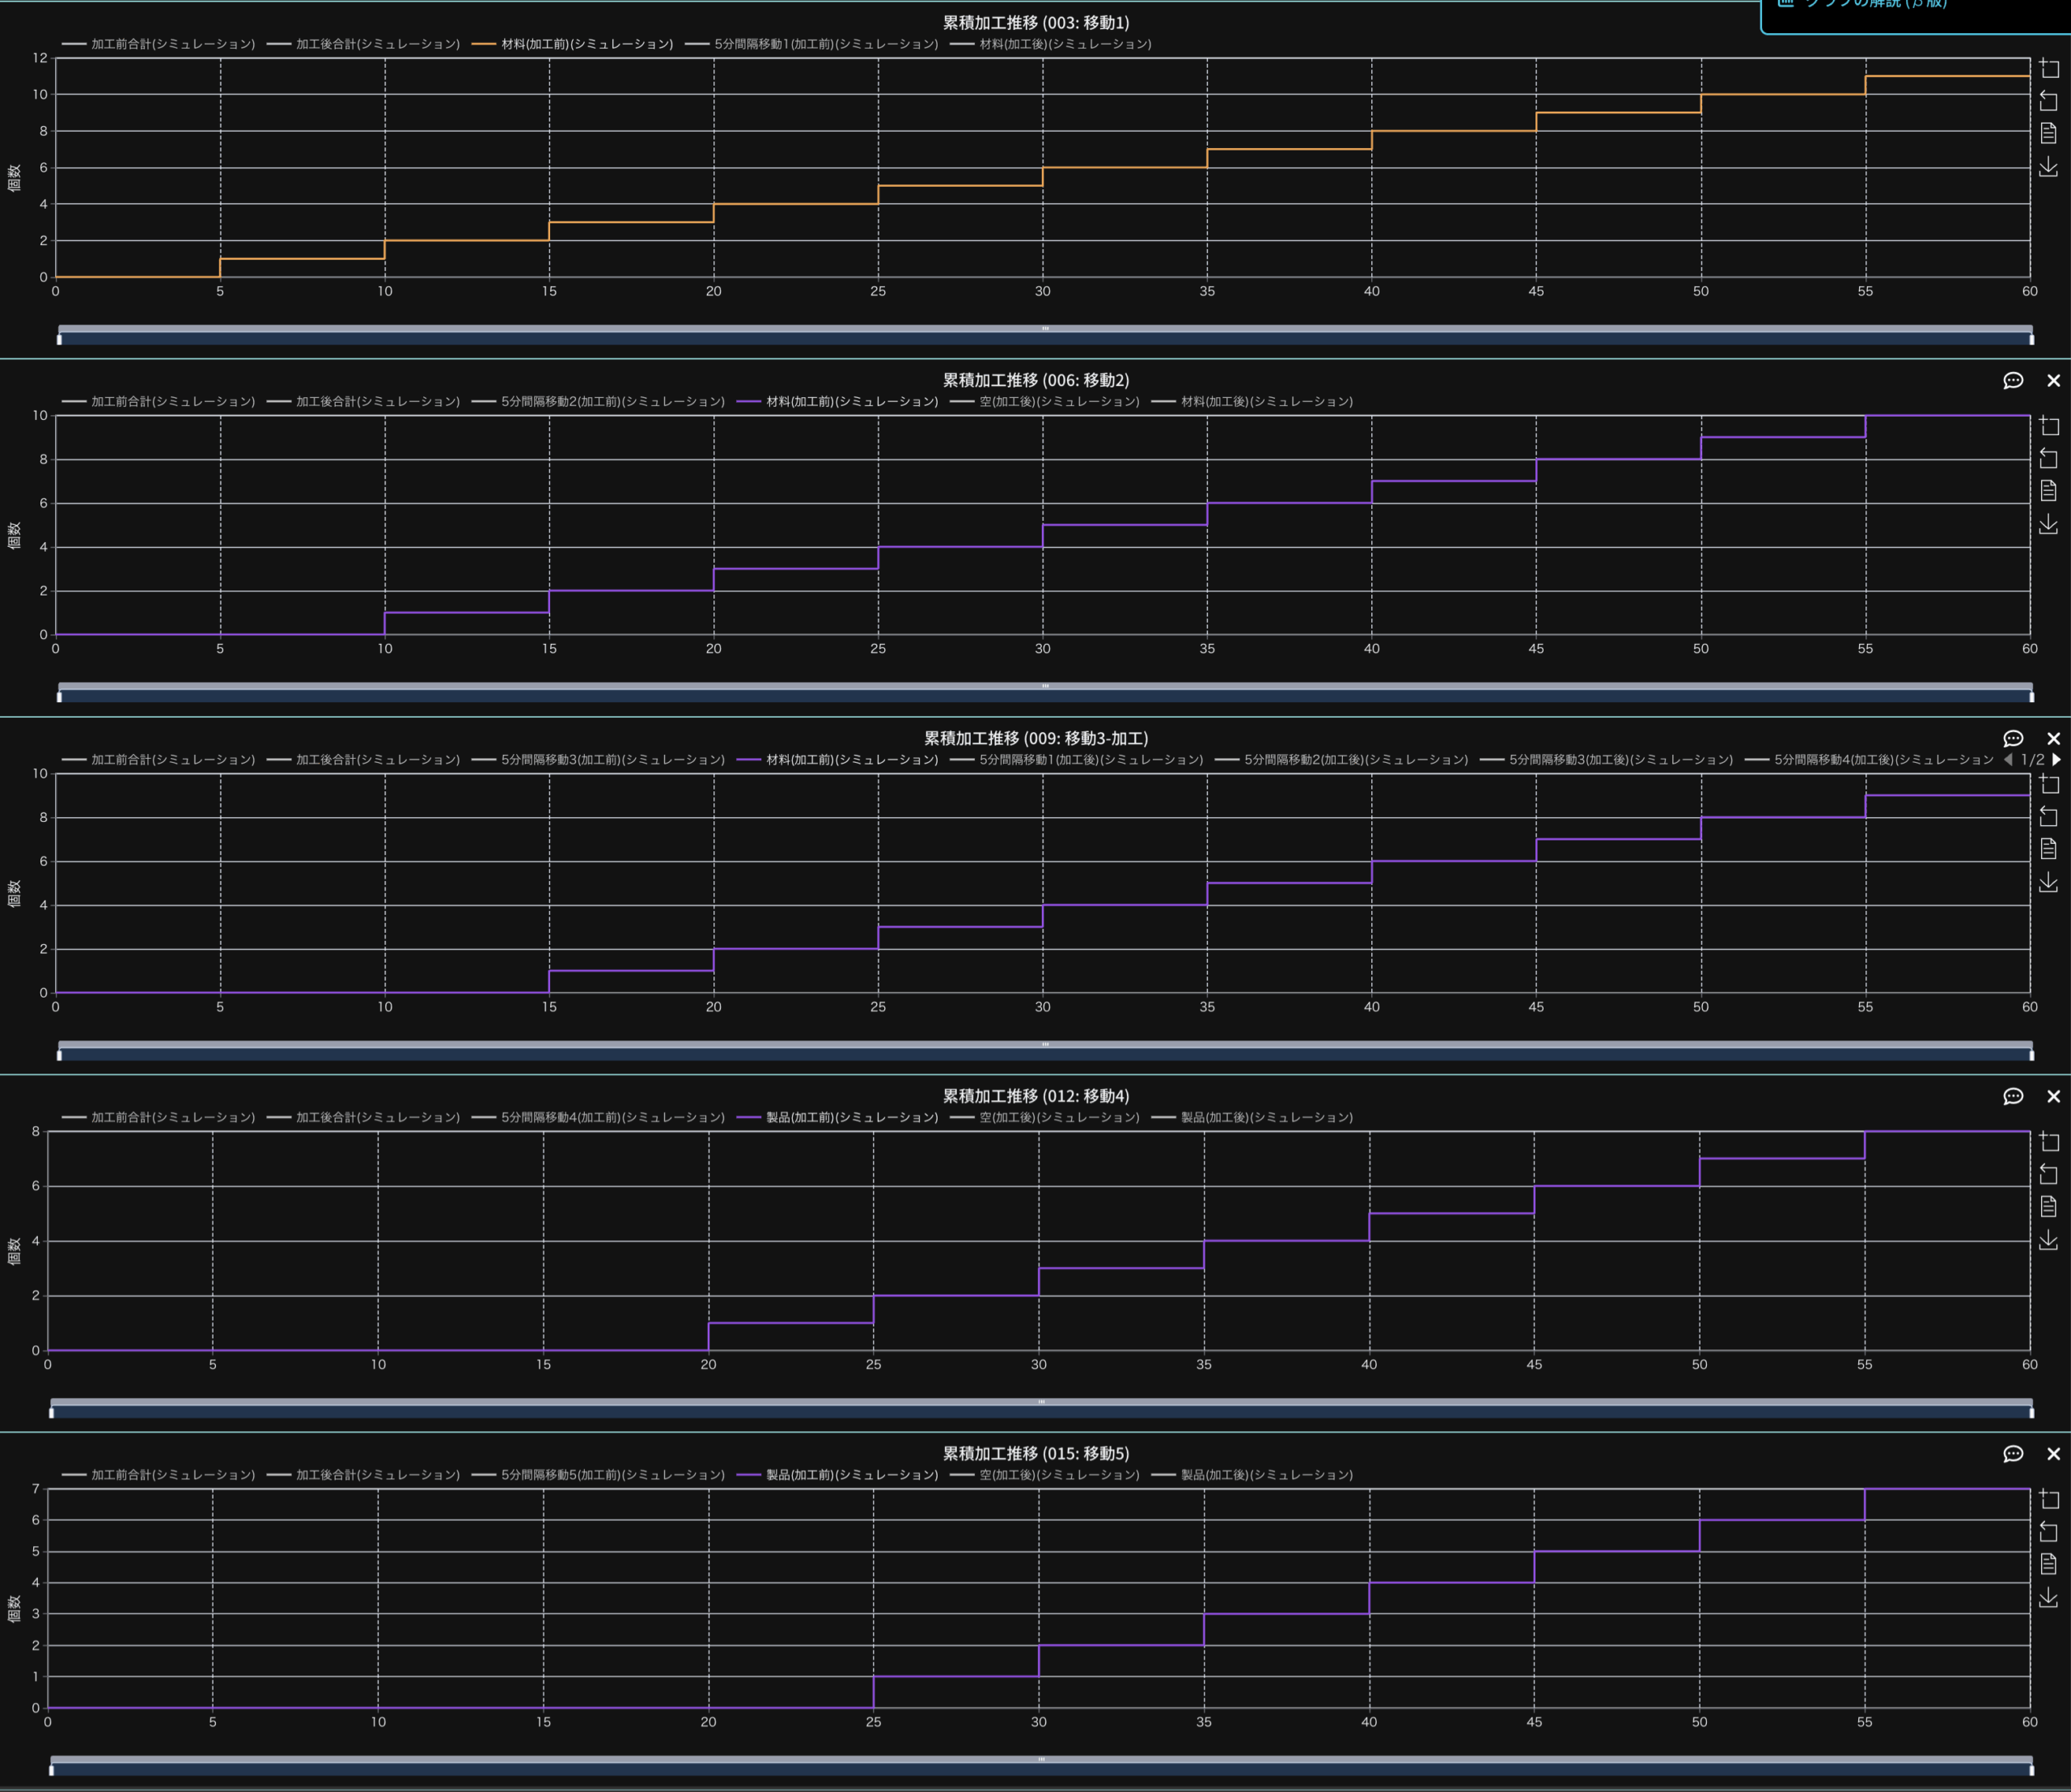2071x1792 pixels.
Task: Open comment bubble on 移動5 chart
Action: 2013,1454
